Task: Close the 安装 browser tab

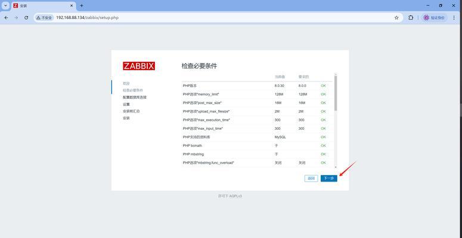Action: pos(72,5)
